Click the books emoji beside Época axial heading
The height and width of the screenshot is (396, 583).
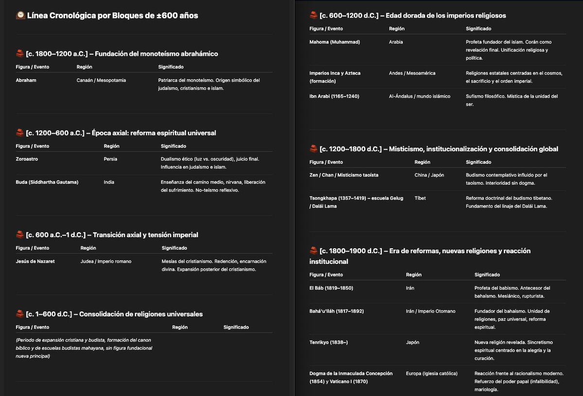20,133
